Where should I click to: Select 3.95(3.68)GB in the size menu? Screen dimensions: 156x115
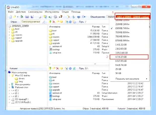click(129, 53)
